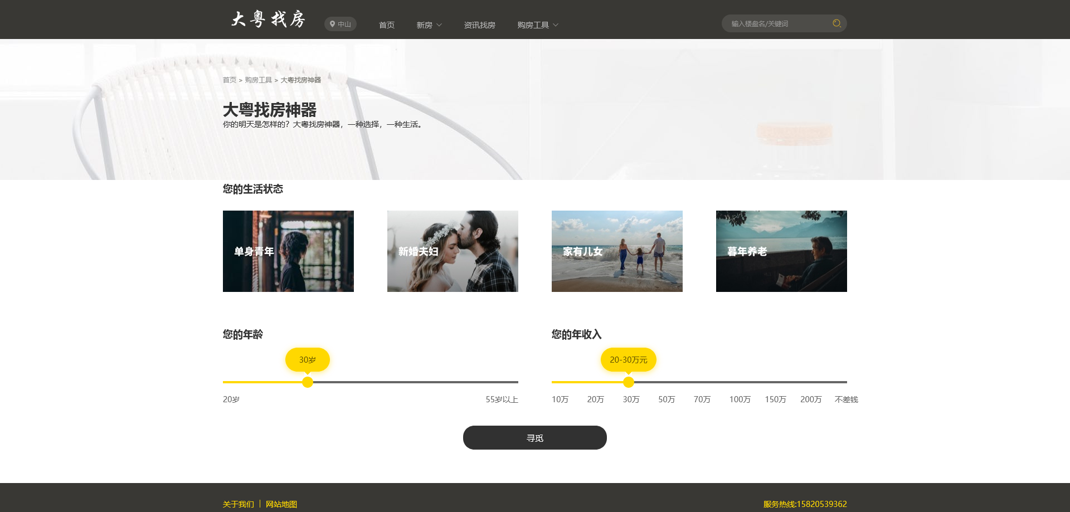Image resolution: width=1070 pixels, height=512 pixels.
Task: Open the 资讯找房 menu item
Action: [479, 25]
